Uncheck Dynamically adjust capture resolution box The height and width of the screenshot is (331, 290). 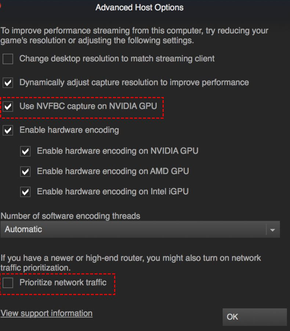pos(8,83)
